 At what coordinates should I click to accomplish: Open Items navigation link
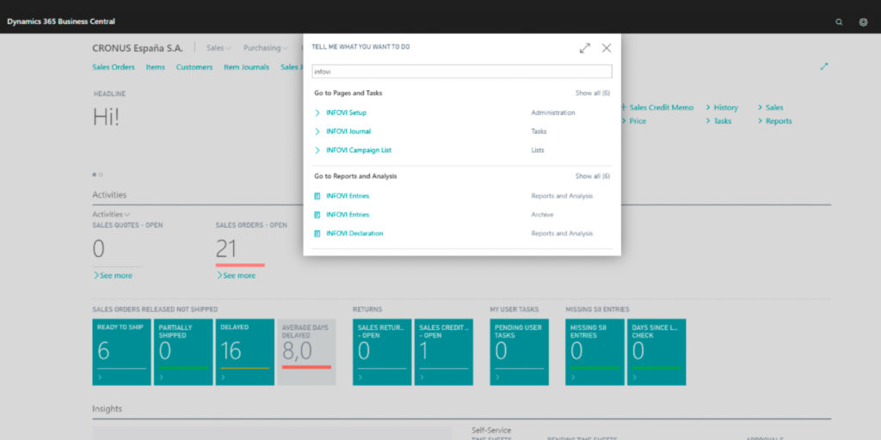tap(156, 67)
